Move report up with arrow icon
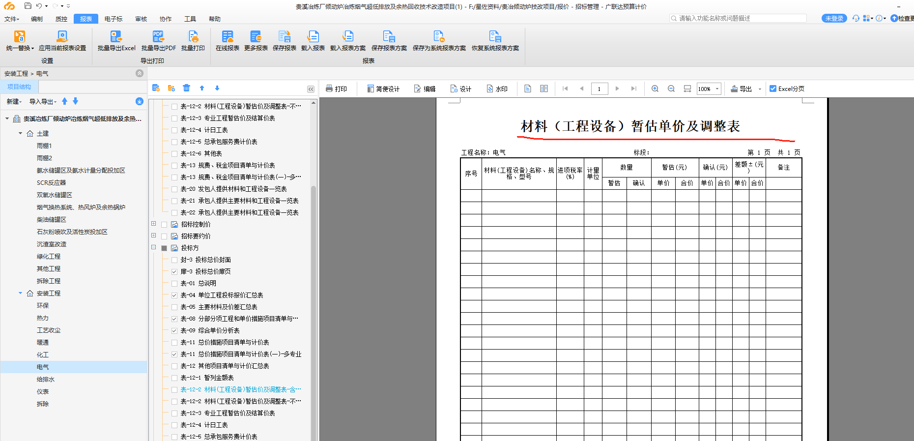 (x=202, y=88)
